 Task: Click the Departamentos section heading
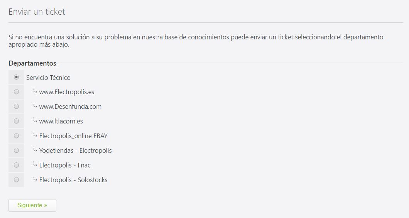32,63
